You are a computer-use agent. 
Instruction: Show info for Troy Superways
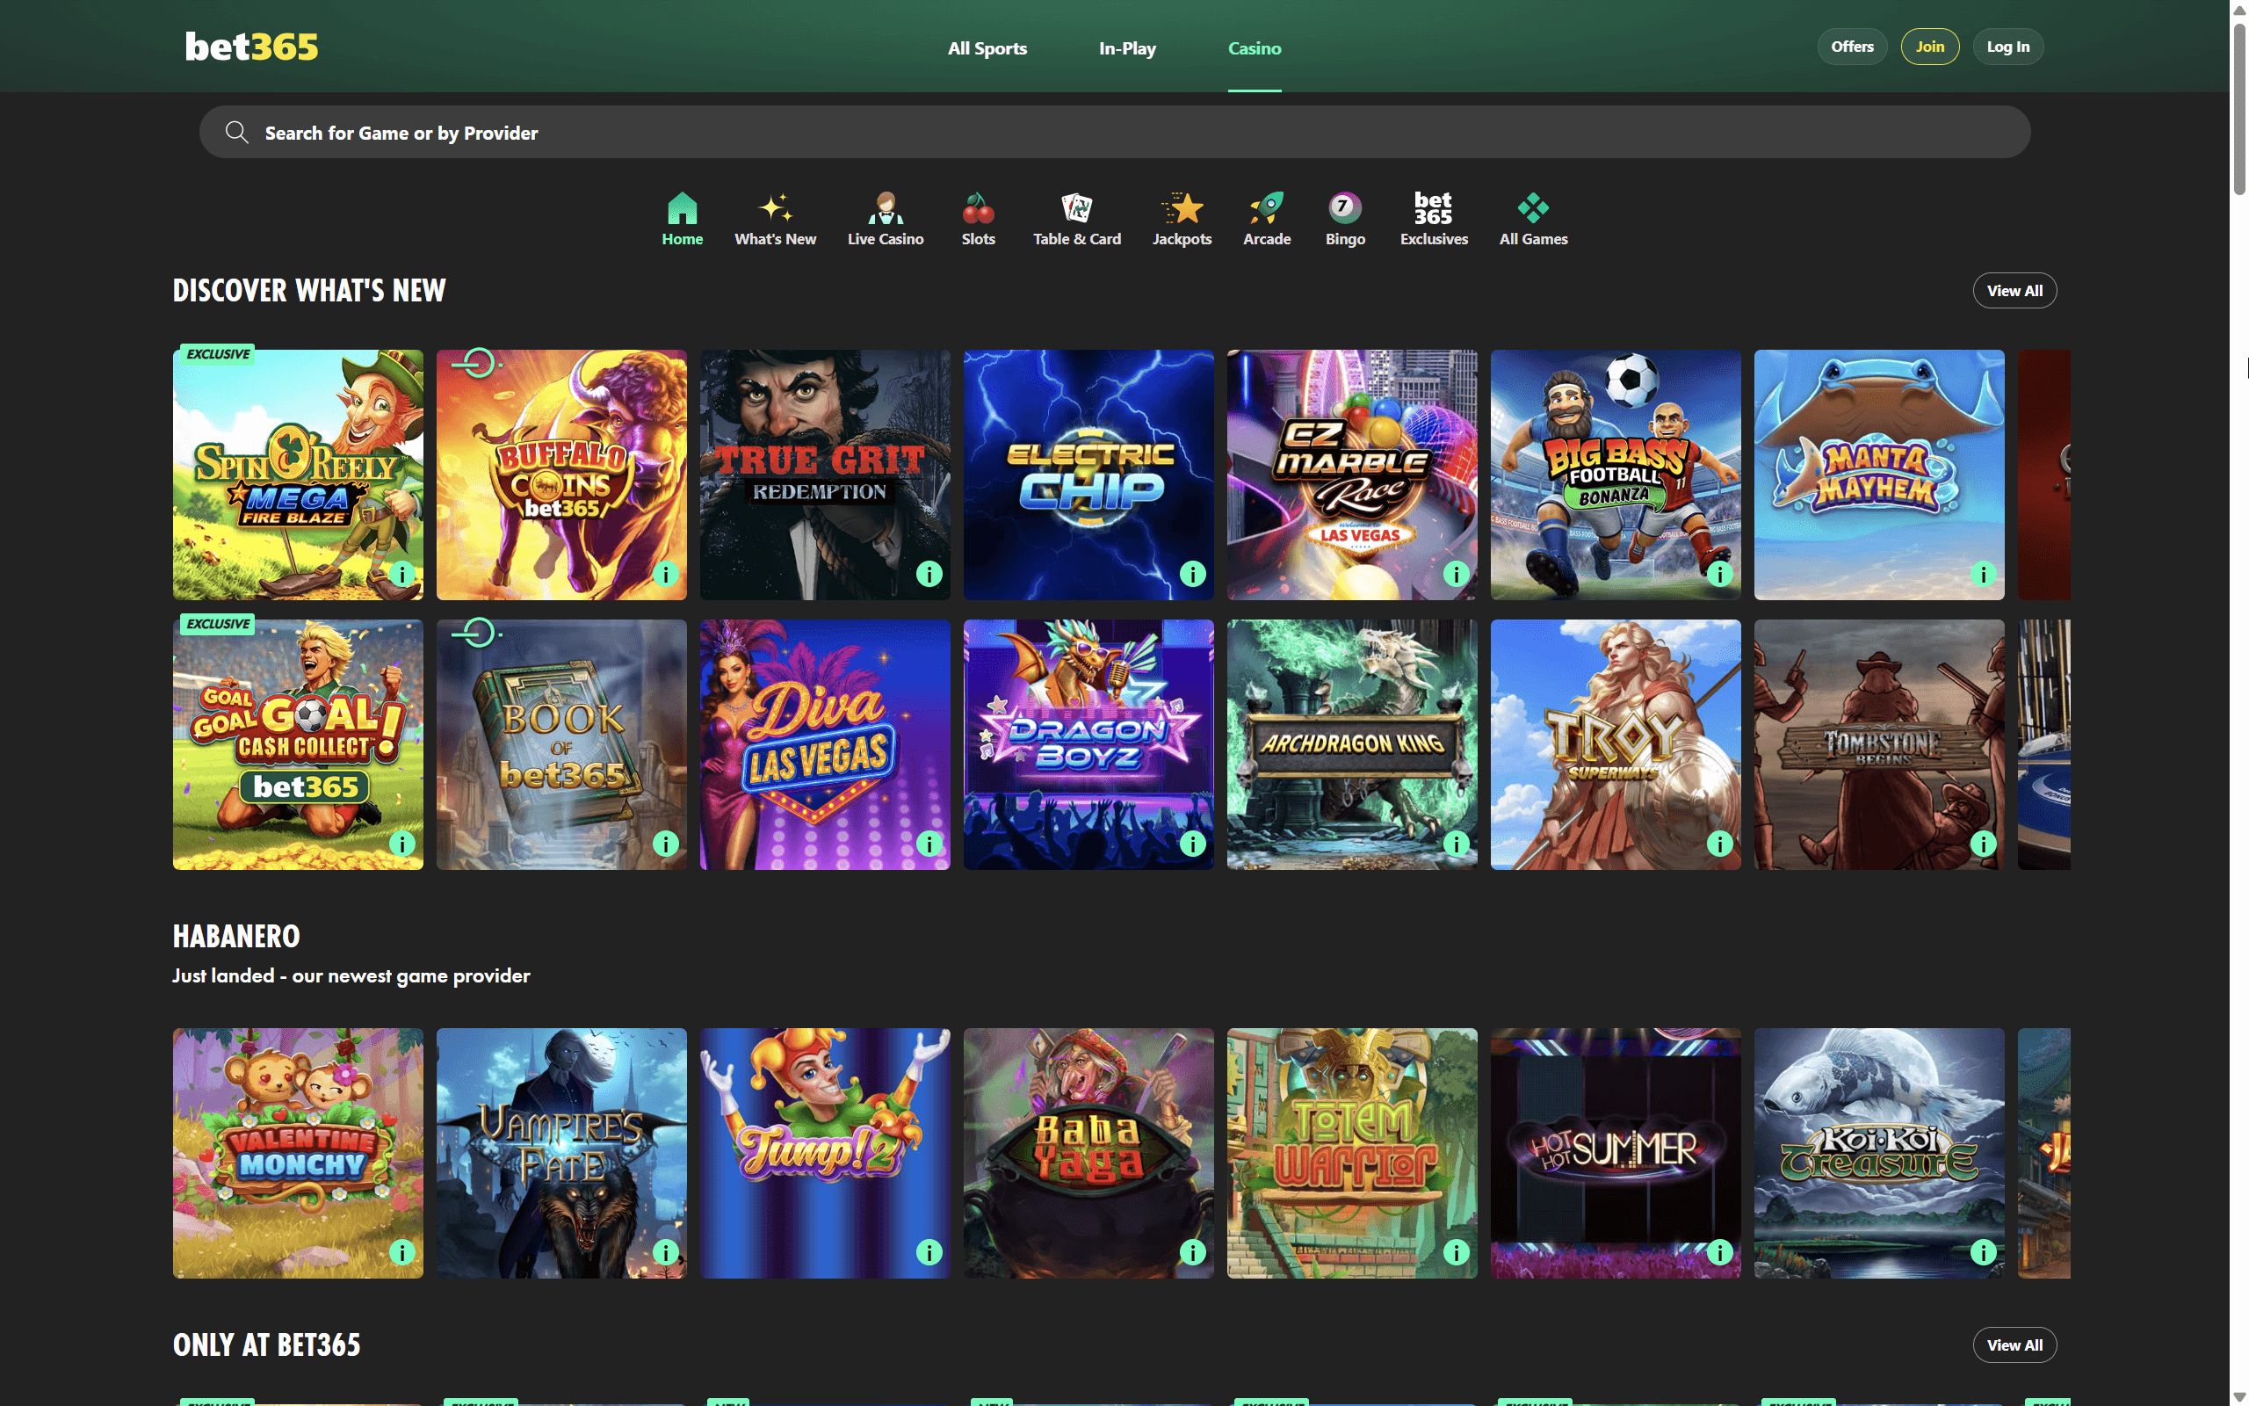pos(1720,844)
